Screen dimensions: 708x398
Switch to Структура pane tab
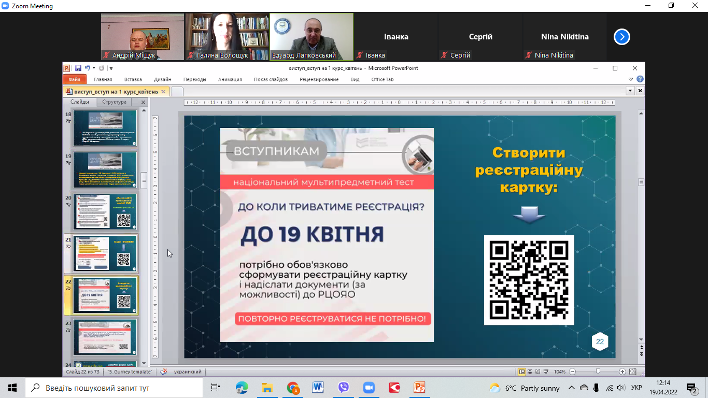[x=114, y=102]
